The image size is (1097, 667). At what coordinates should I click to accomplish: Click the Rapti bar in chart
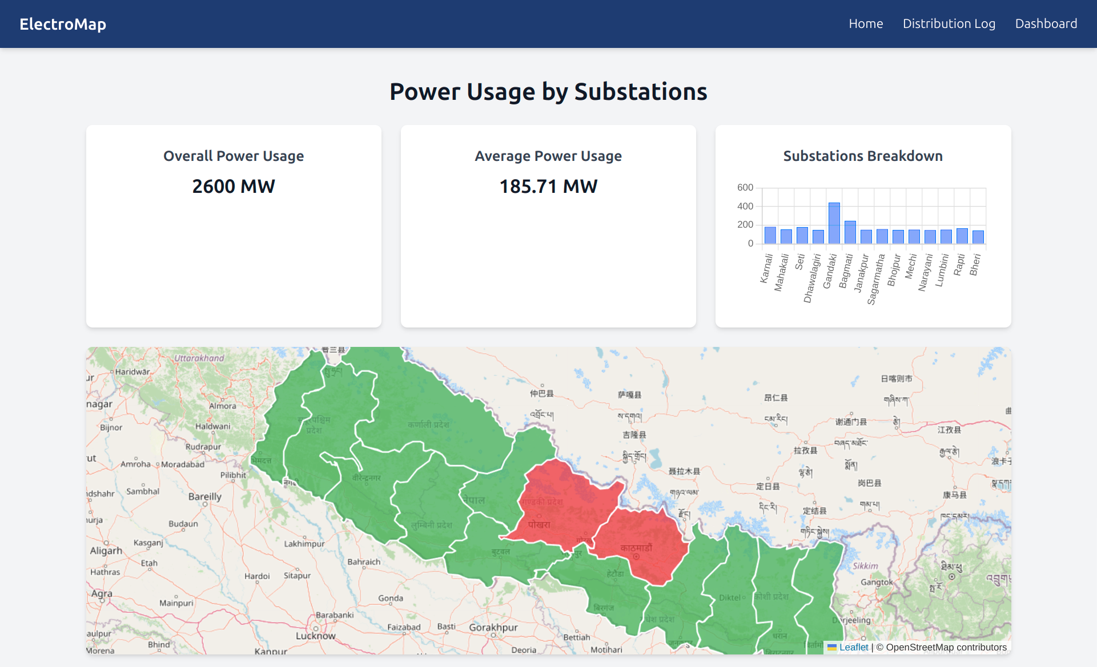tap(962, 236)
